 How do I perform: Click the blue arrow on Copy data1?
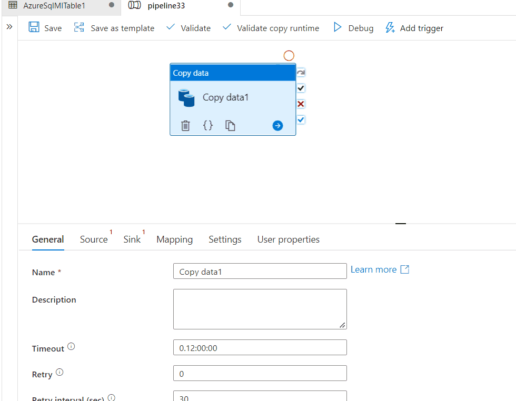[277, 125]
